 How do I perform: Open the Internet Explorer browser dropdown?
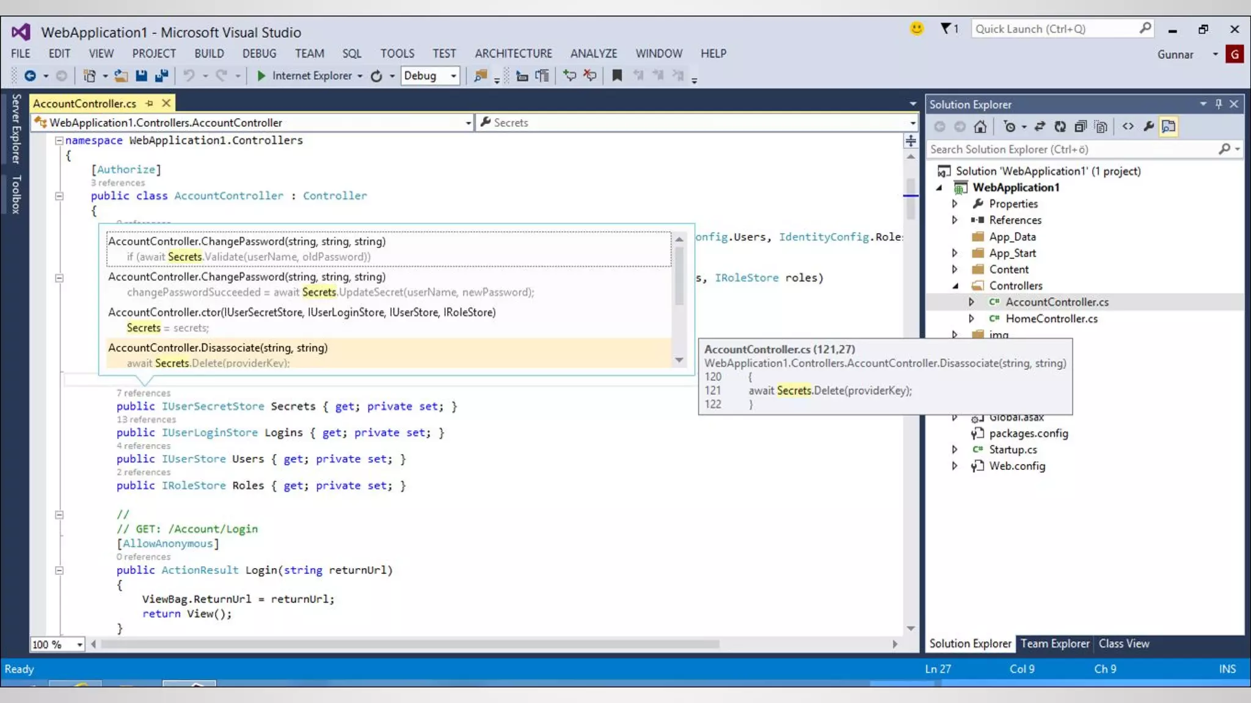click(360, 76)
